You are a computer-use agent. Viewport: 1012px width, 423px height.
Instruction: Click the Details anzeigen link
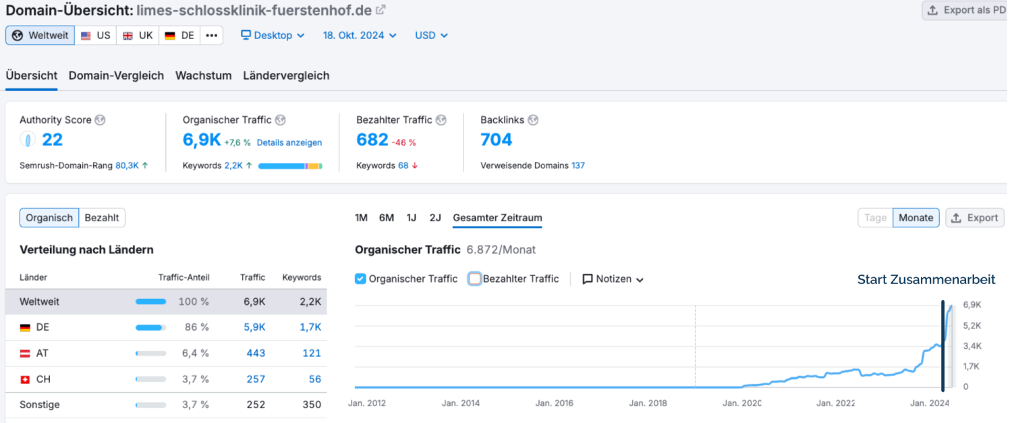tap(289, 143)
